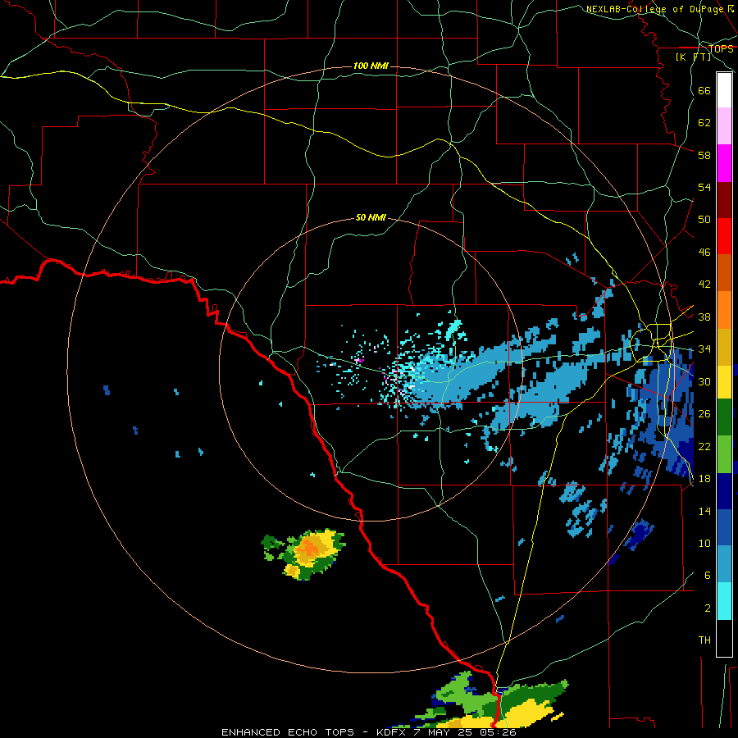Click the TH threshold legend label
Viewport: 738px width, 738px height.
point(704,640)
